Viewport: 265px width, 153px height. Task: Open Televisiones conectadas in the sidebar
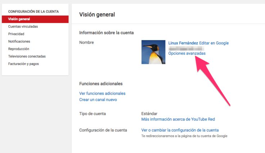(27, 56)
